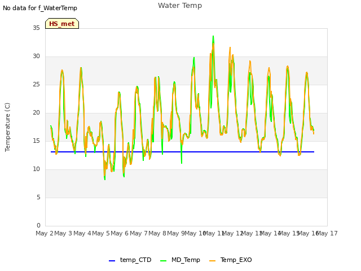This screenshot has width=361, height=271.
Task: Click the 5 y-axis tick label
Action: (x=38, y=197)
